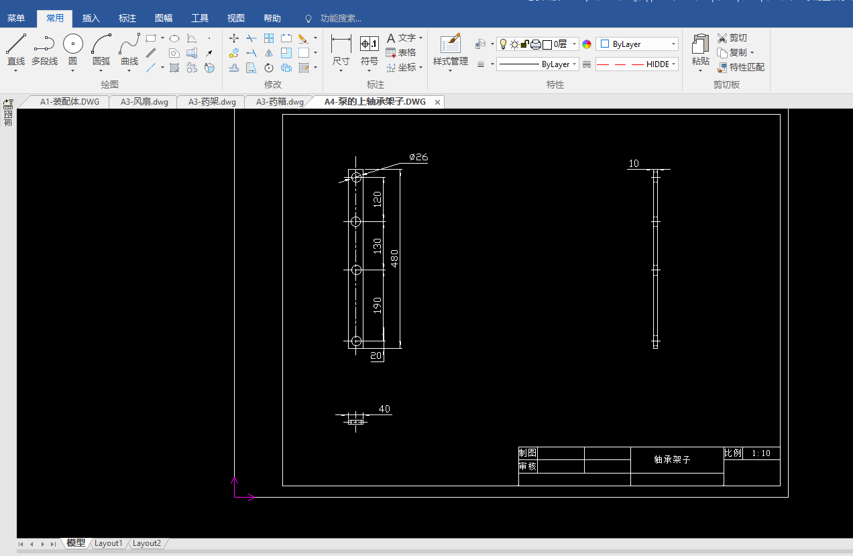The height and width of the screenshot is (556, 853).
Task: Open 样式管理 style manager
Action: pyautogui.click(x=451, y=51)
